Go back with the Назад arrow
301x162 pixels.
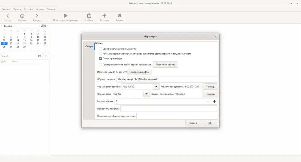8,16
